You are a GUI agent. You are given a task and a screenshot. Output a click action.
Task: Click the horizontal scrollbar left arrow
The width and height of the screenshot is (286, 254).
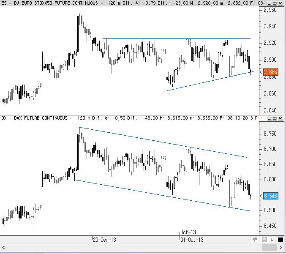click(3, 248)
